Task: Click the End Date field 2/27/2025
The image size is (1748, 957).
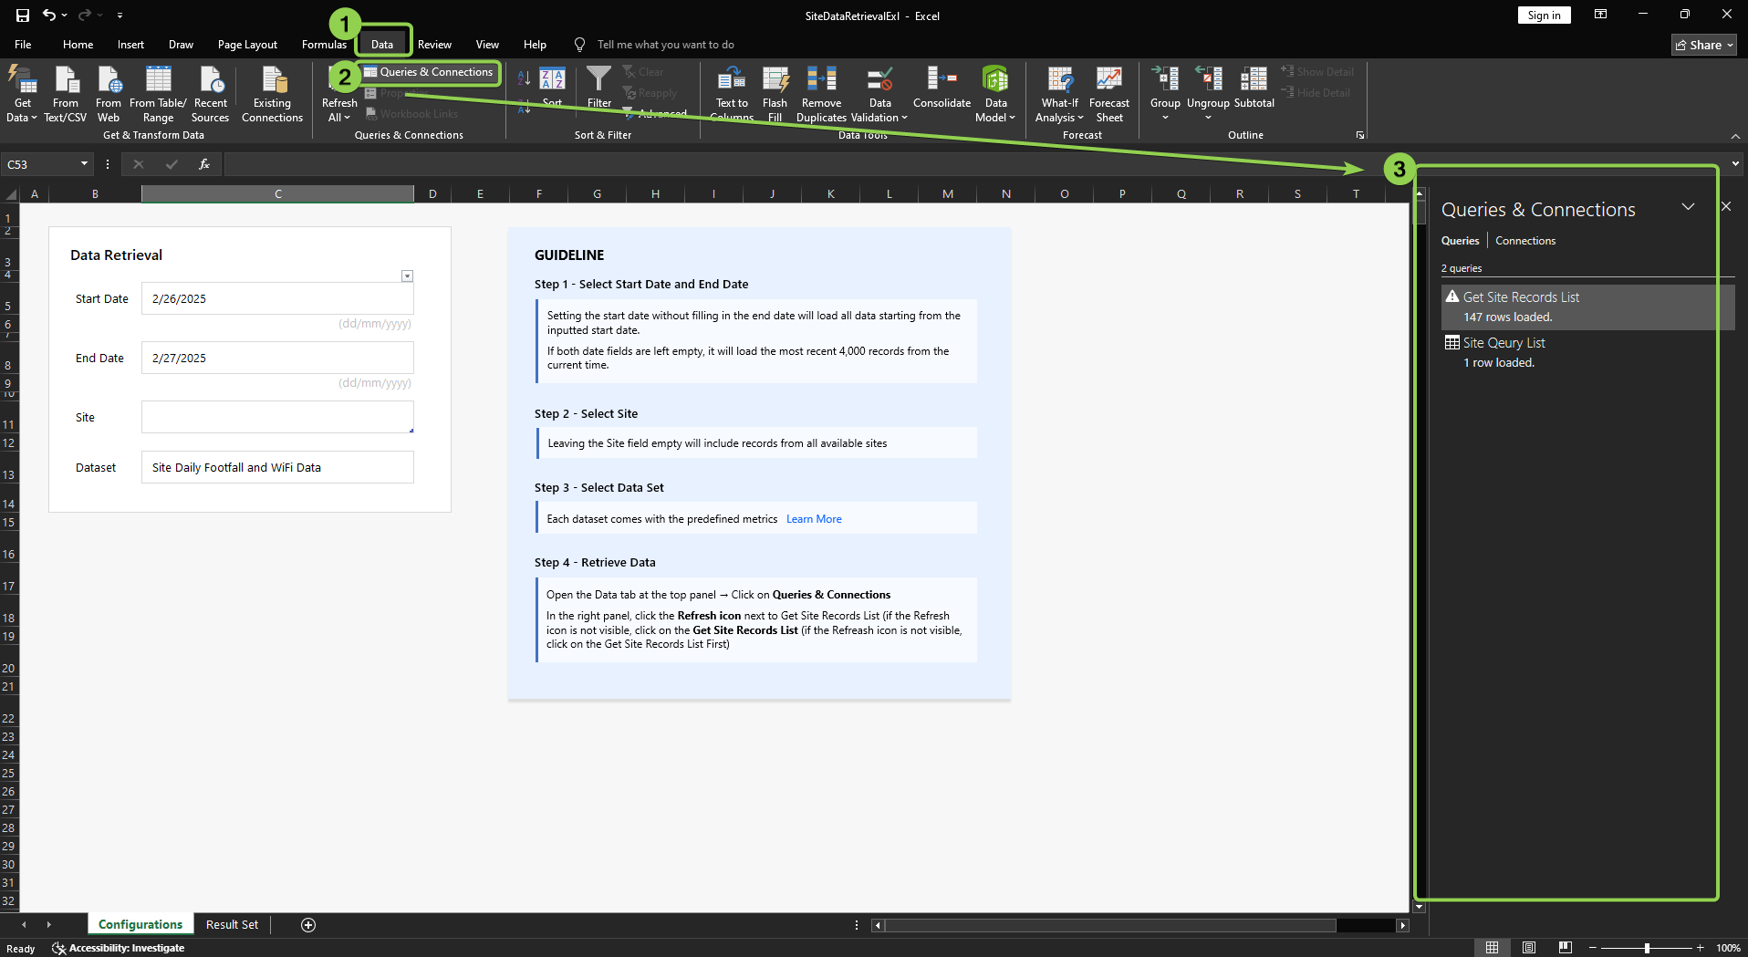Action: click(x=277, y=358)
